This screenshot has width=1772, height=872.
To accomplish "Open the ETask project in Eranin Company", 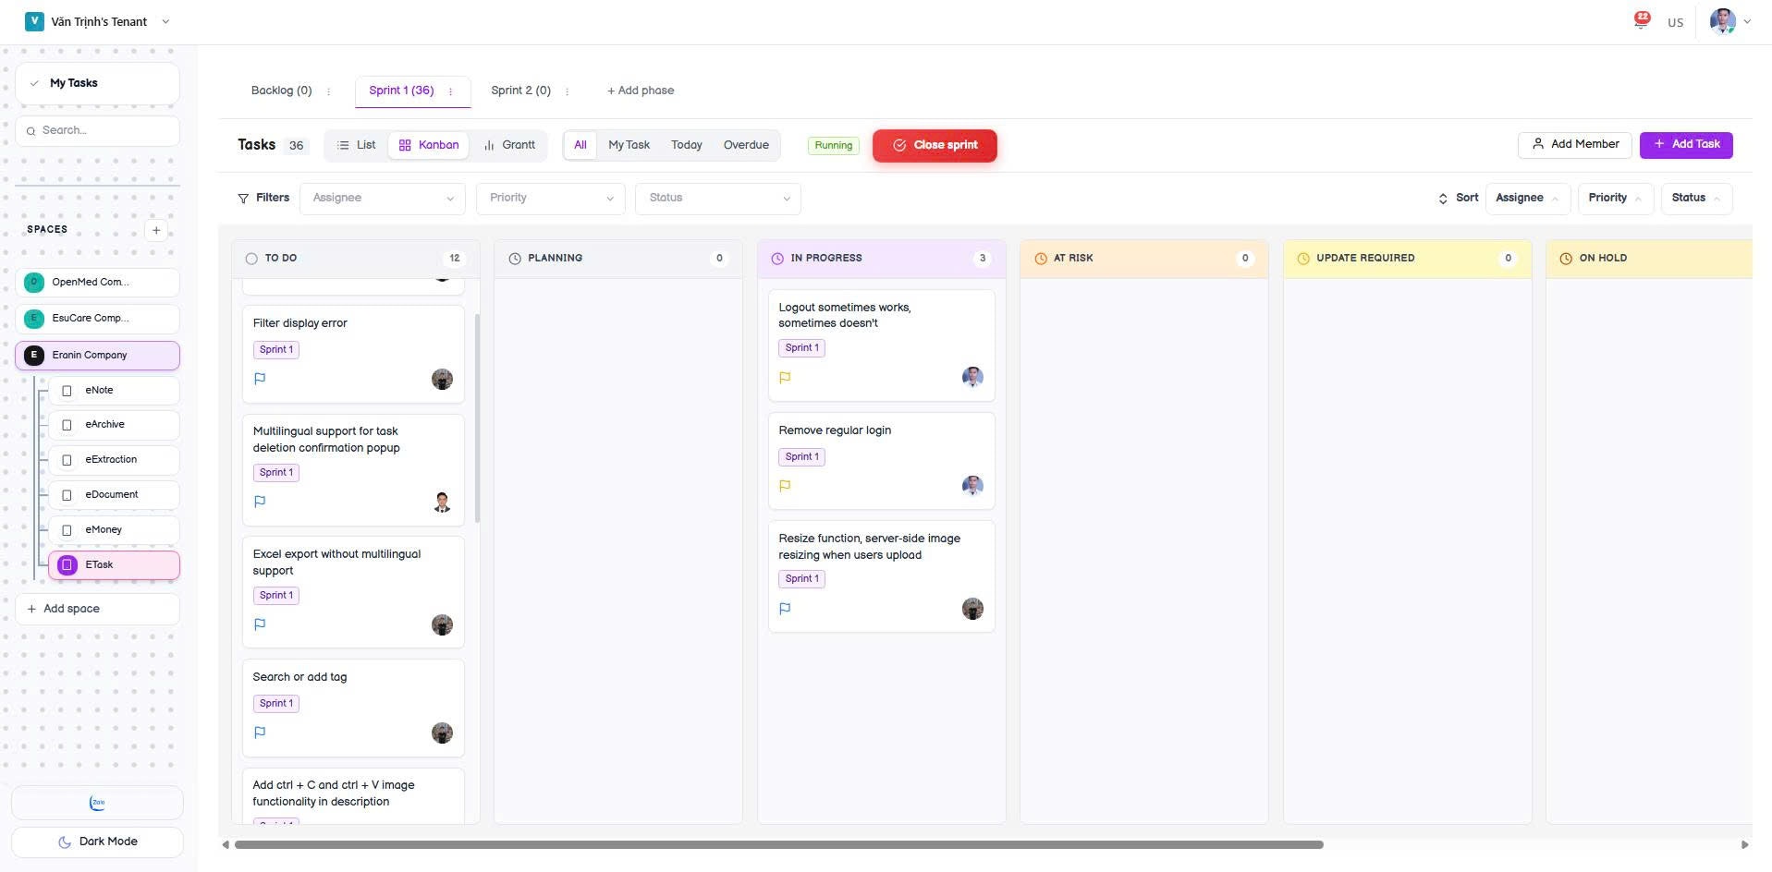I will pyautogui.click(x=98, y=564).
